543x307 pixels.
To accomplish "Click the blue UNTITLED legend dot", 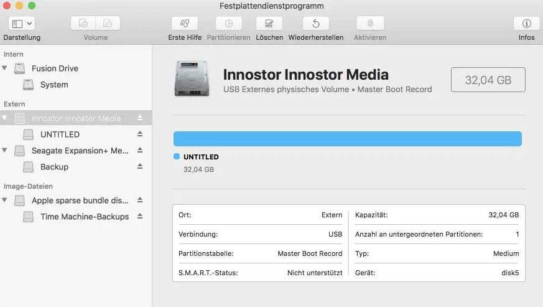I will point(177,156).
